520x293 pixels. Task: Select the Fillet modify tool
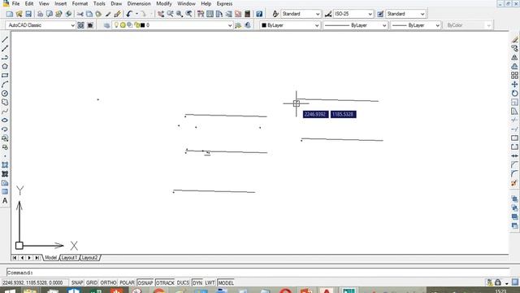(x=514, y=173)
